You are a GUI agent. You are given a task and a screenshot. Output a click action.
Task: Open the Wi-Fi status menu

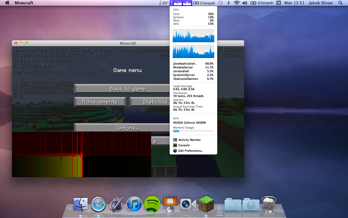click(237, 3)
